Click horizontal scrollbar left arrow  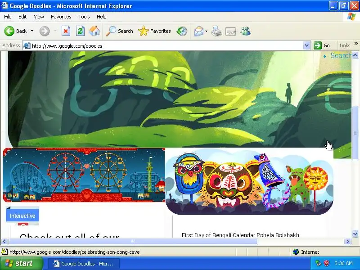point(4,241)
